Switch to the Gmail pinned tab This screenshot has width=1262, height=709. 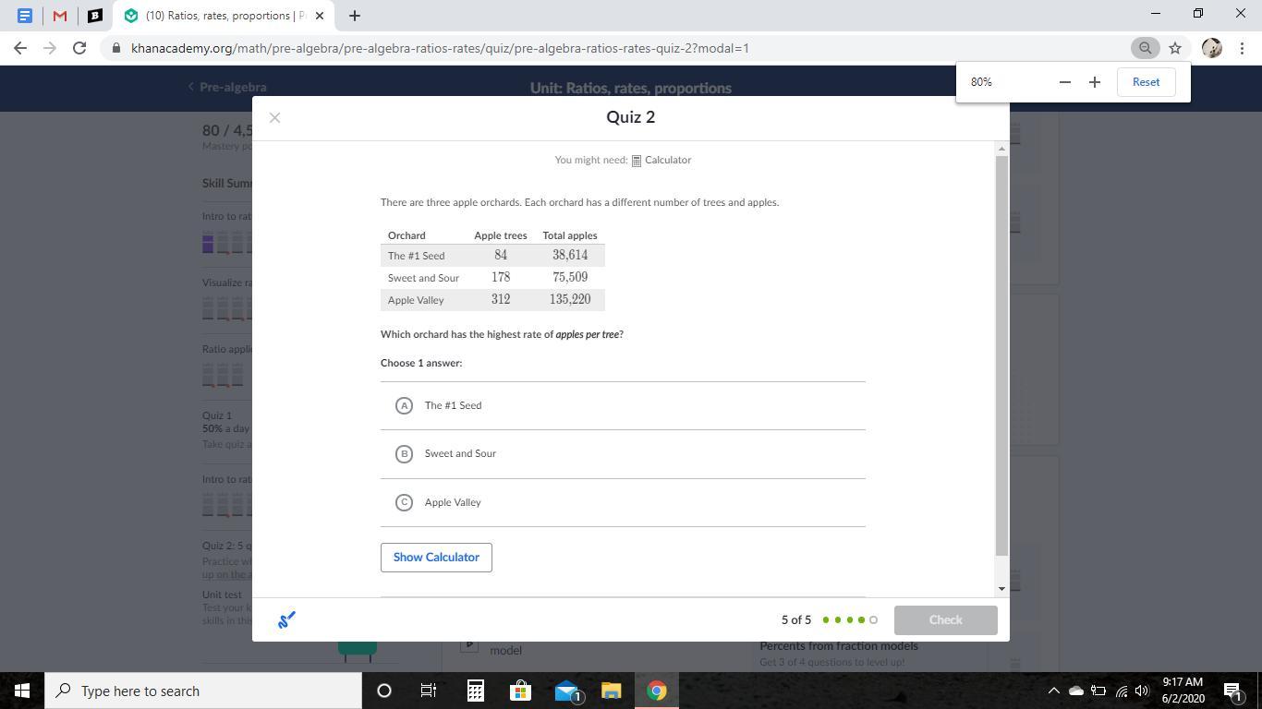click(x=60, y=16)
